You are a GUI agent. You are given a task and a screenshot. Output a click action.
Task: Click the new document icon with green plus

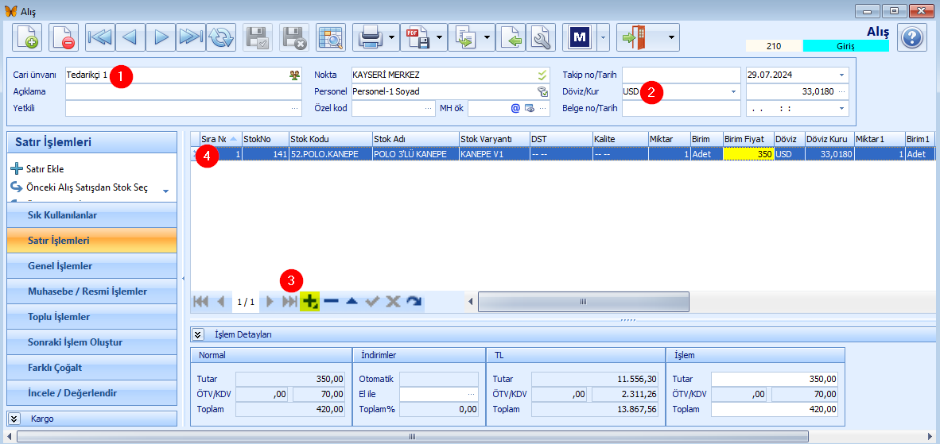[x=27, y=38]
